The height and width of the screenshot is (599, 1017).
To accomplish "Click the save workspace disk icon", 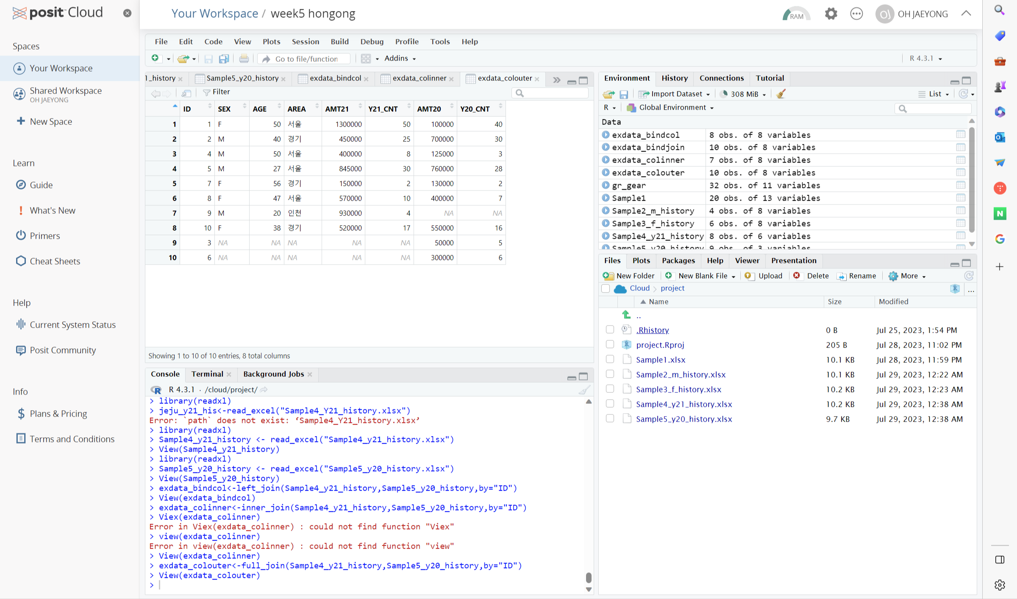I will pos(623,94).
